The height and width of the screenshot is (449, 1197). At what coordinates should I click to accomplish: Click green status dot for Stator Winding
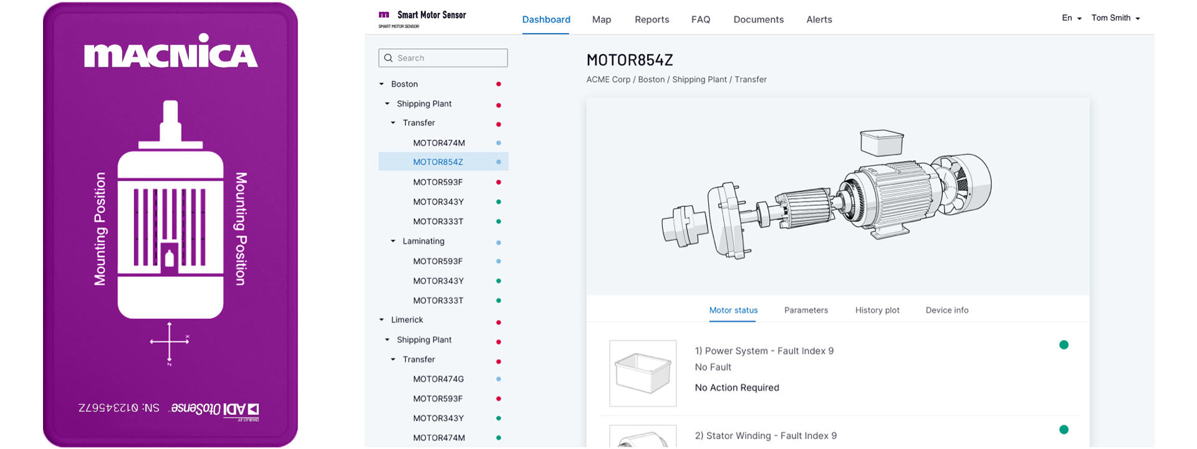coord(1064,430)
